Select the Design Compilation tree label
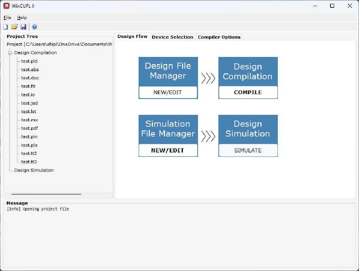The height and width of the screenshot is (271, 359). pos(35,53)
